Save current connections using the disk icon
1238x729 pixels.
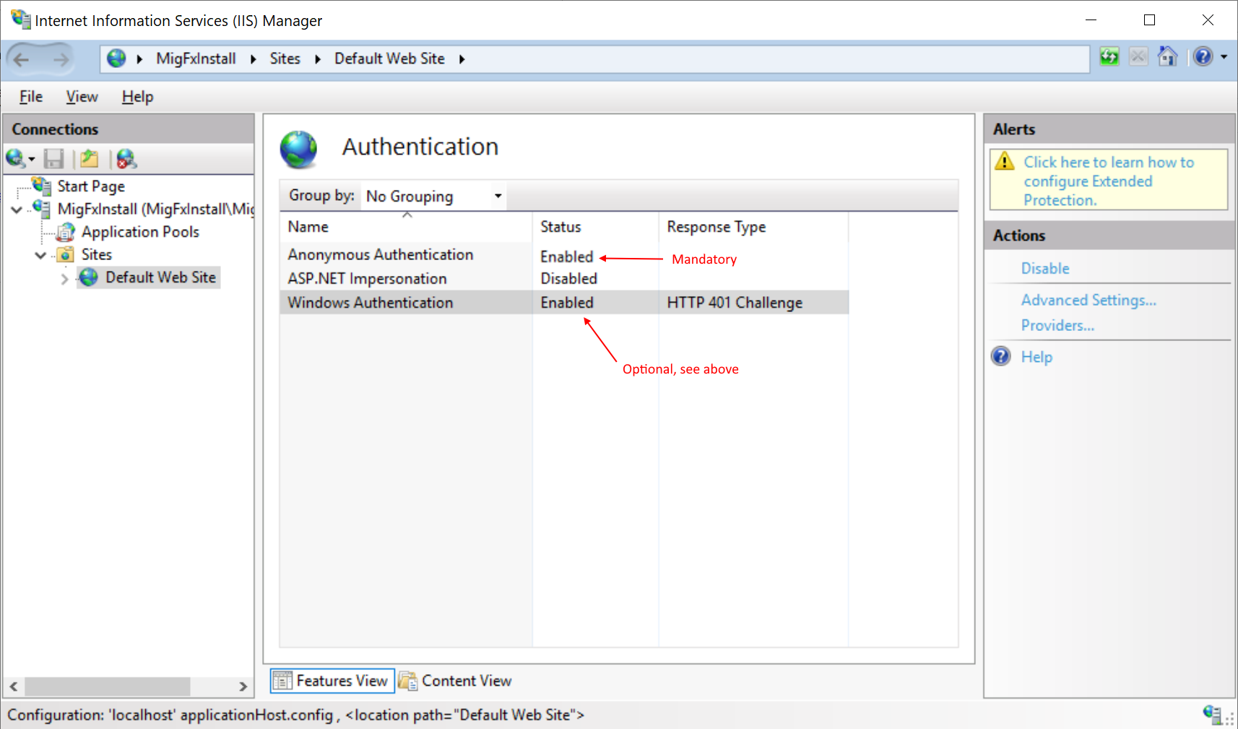[x=53, y=158]
